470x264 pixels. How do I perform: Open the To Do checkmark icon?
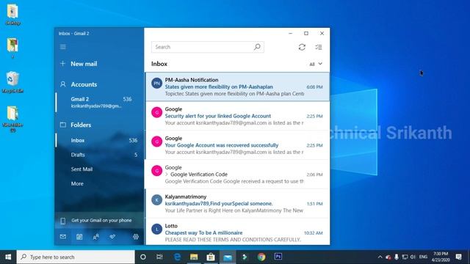[x=112, y=237]
